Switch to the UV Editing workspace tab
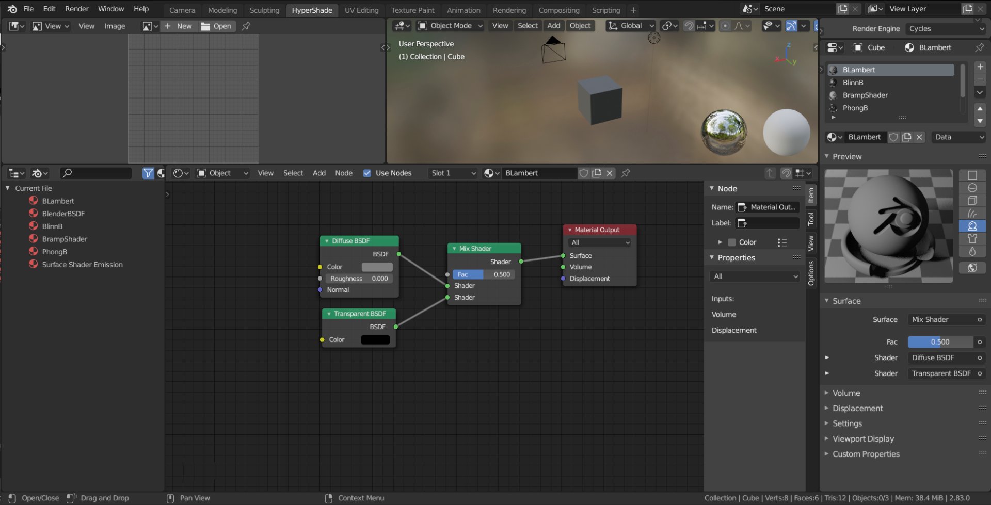Image resolution: width=991 pixels, height=505 pixels. [361, 10]
